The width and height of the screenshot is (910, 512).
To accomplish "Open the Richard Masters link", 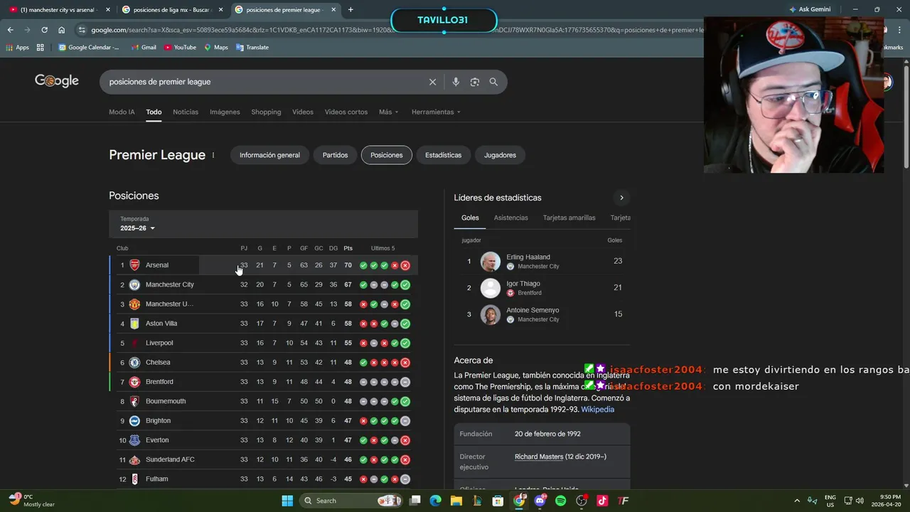I will [539, 457].
